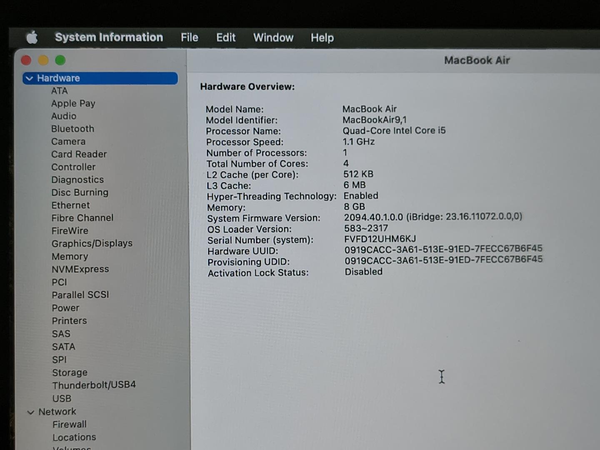This screenshot has width=600, height=450.
Task: Open the Edit menu
Action: pos(225,38)
